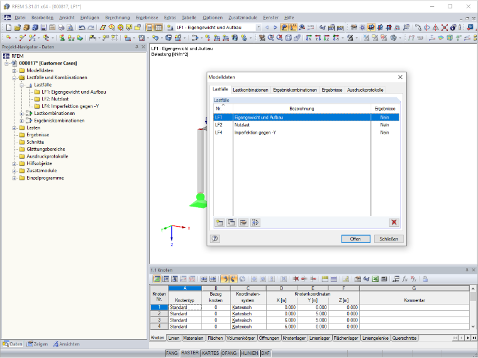The image size is (478, 358).
Task: Collapse Lastfälle und Kombinationen node
Action: click(x=14, y=78)
